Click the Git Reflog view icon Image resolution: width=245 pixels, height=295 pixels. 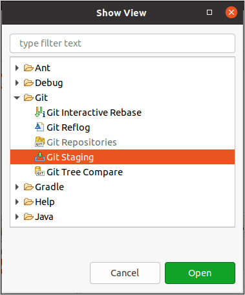coord(39,127)
